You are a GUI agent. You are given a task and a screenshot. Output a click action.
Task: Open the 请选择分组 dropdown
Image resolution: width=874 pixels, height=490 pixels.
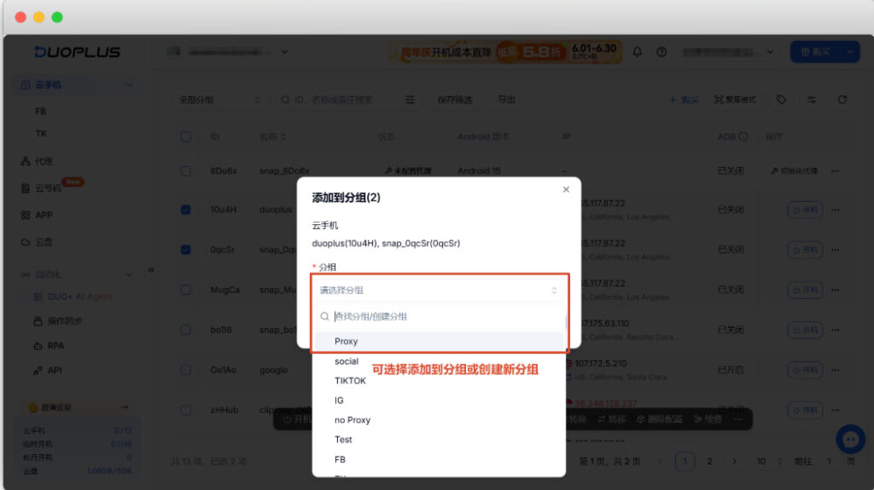(x=438, y=290)
